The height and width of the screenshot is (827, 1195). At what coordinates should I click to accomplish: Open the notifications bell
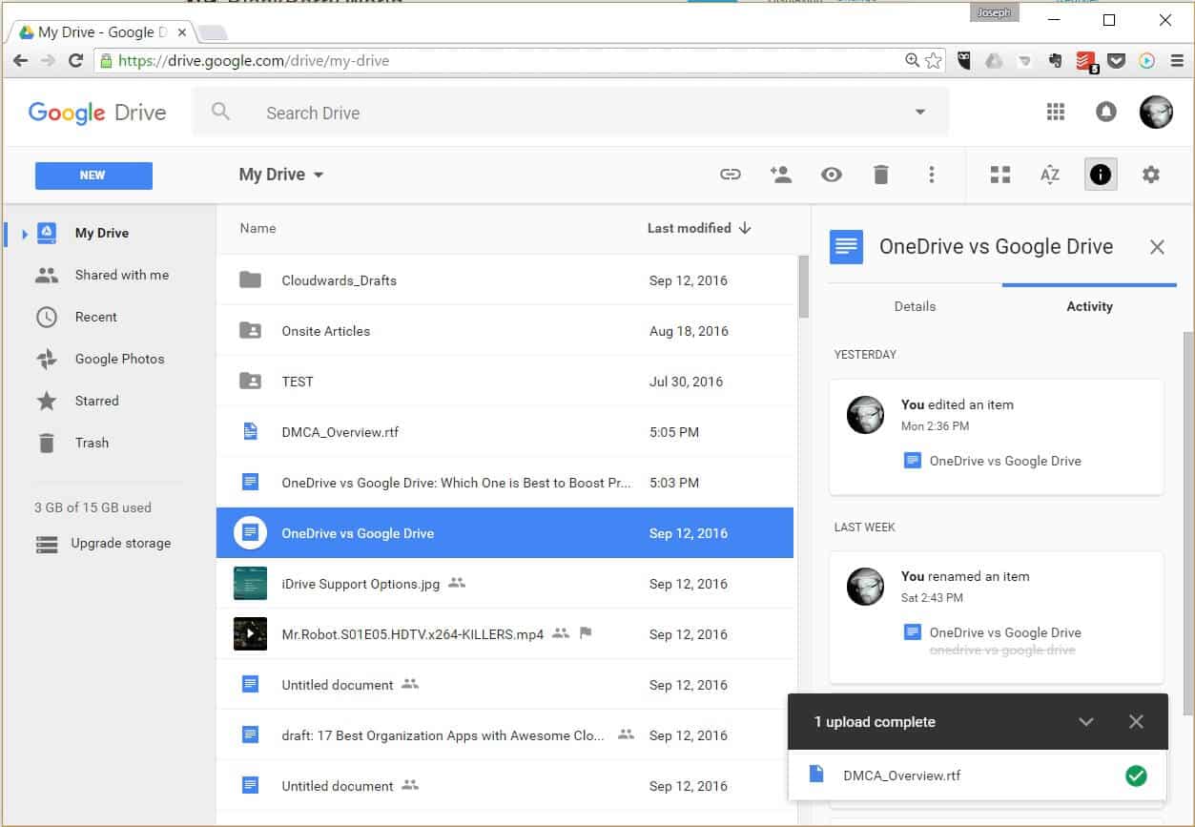click(1106, 113)
